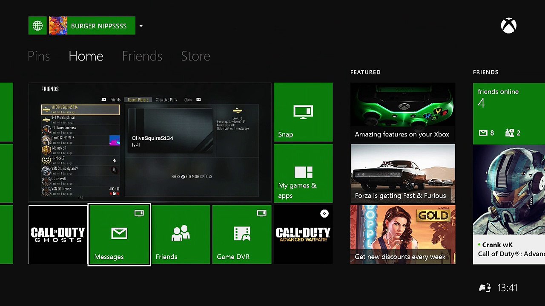Viewport: 545px width, 306px height.
Task: Click the pink-blue clan emblem on GawD KING W1Z
Action: pyautogui.click(x=115, y=140)
